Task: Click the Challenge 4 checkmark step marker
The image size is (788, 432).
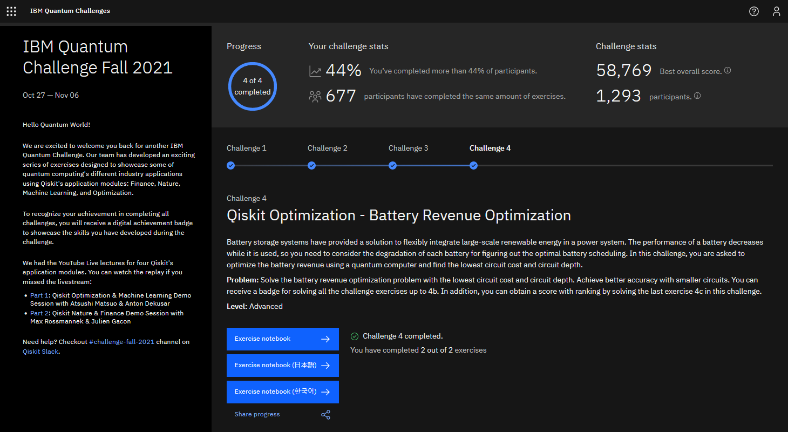Action: 473,165
